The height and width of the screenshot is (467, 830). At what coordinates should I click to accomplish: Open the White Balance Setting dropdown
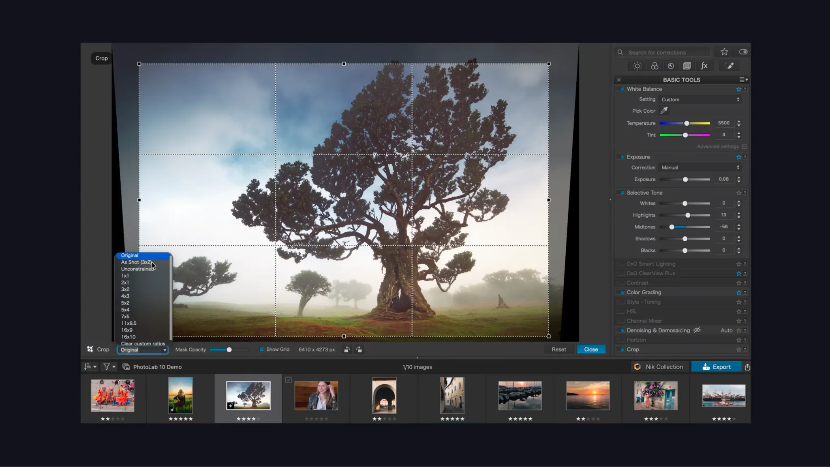tap(700, 99)
